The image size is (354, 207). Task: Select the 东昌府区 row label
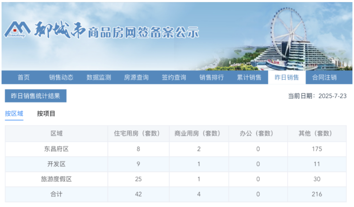point(57,149)
